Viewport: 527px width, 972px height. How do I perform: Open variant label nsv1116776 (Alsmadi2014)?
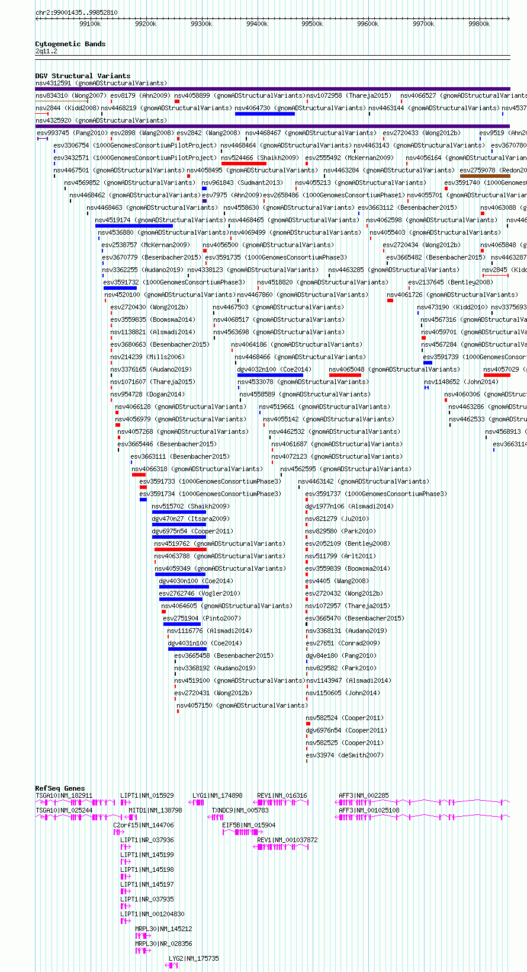click(210, 631)
